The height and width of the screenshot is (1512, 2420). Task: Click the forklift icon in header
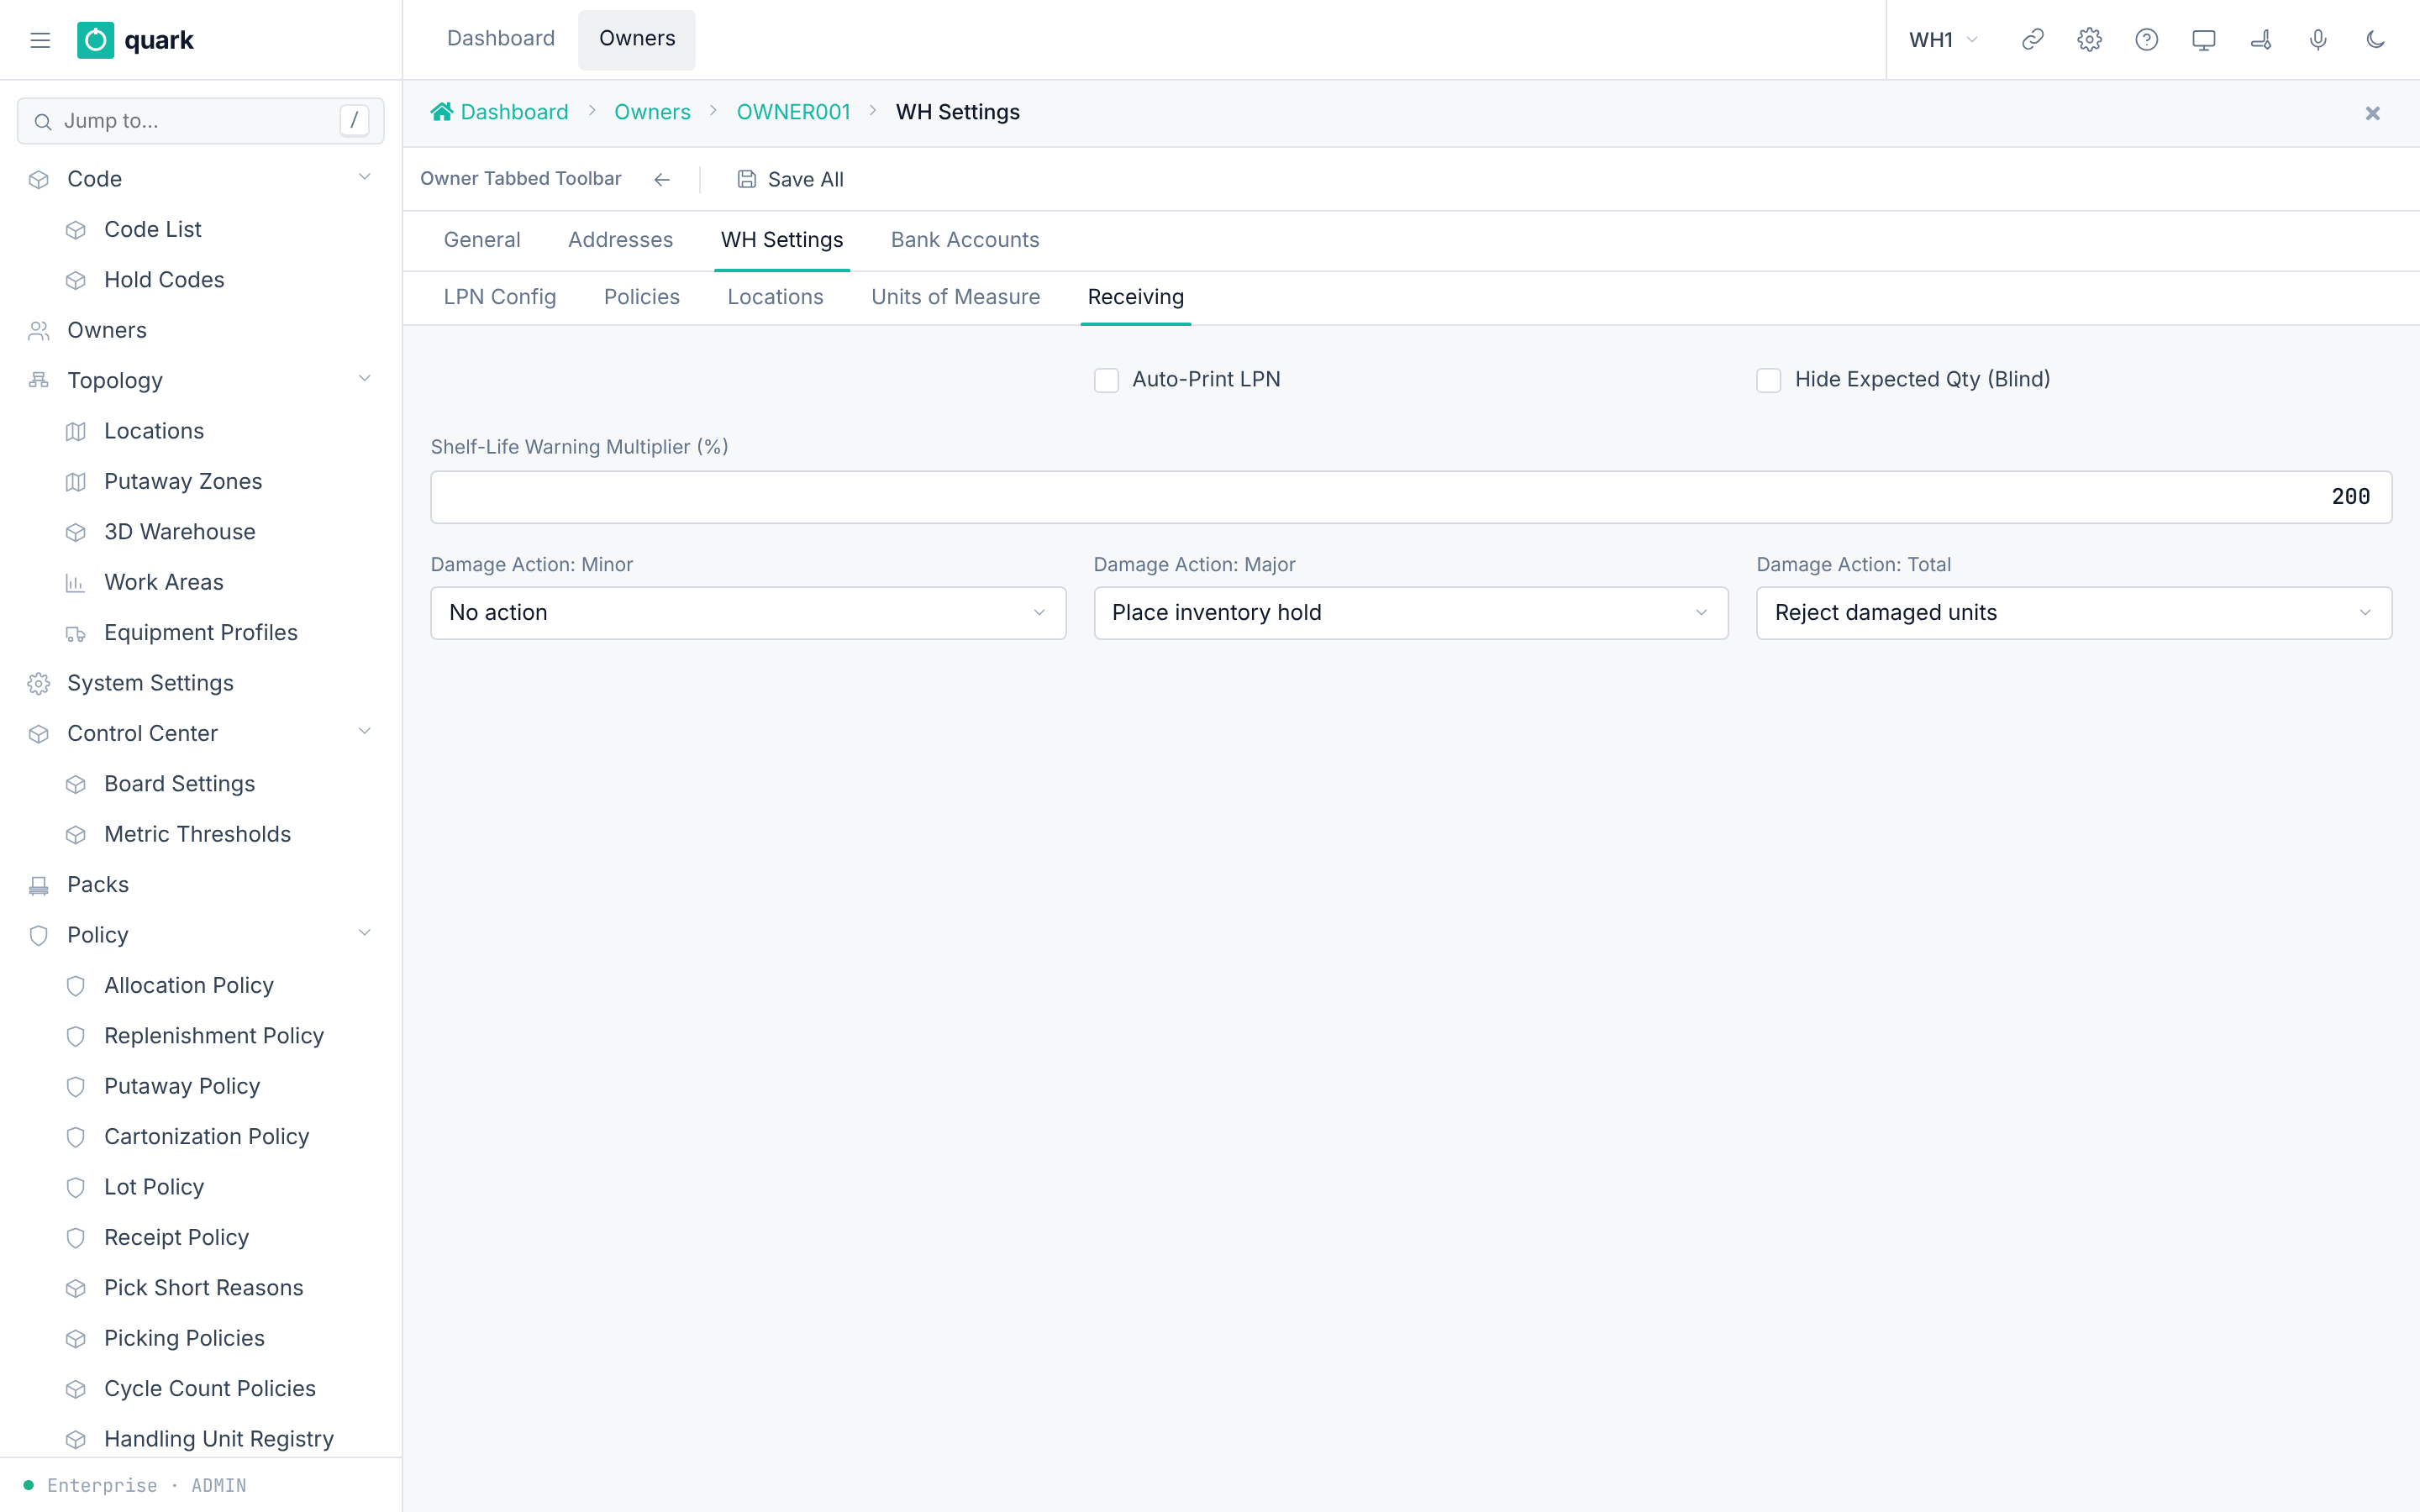(2261, 40)
